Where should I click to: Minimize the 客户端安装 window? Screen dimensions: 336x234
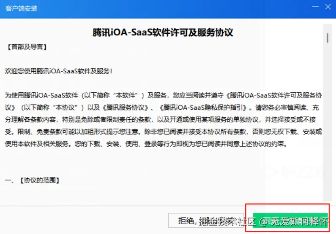(x=315, y=7)
